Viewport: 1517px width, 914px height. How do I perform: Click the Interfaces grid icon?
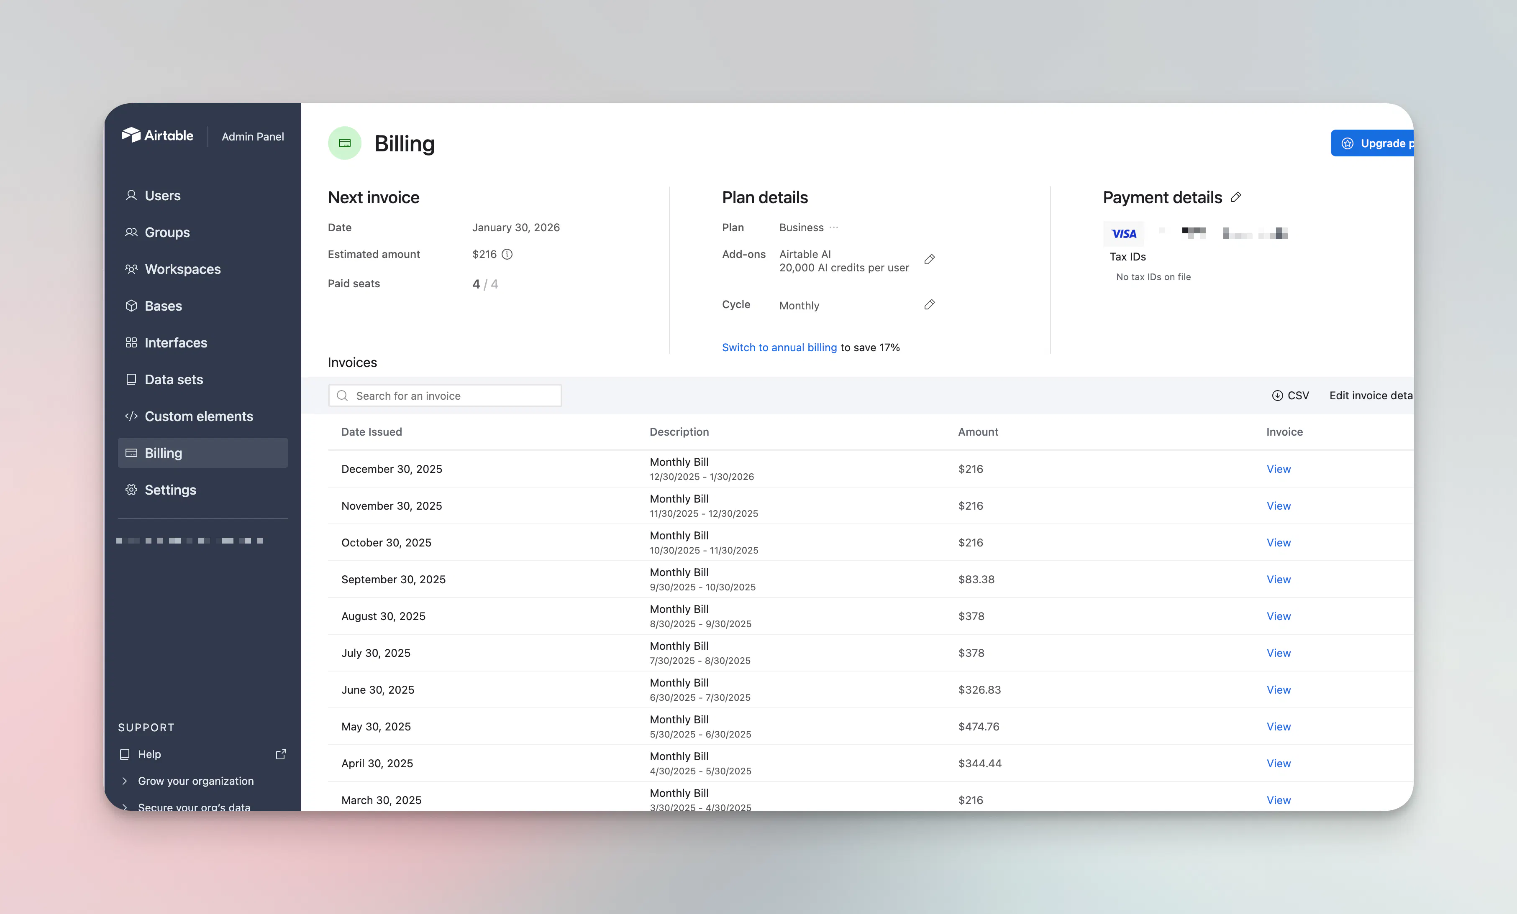[131, 343]
